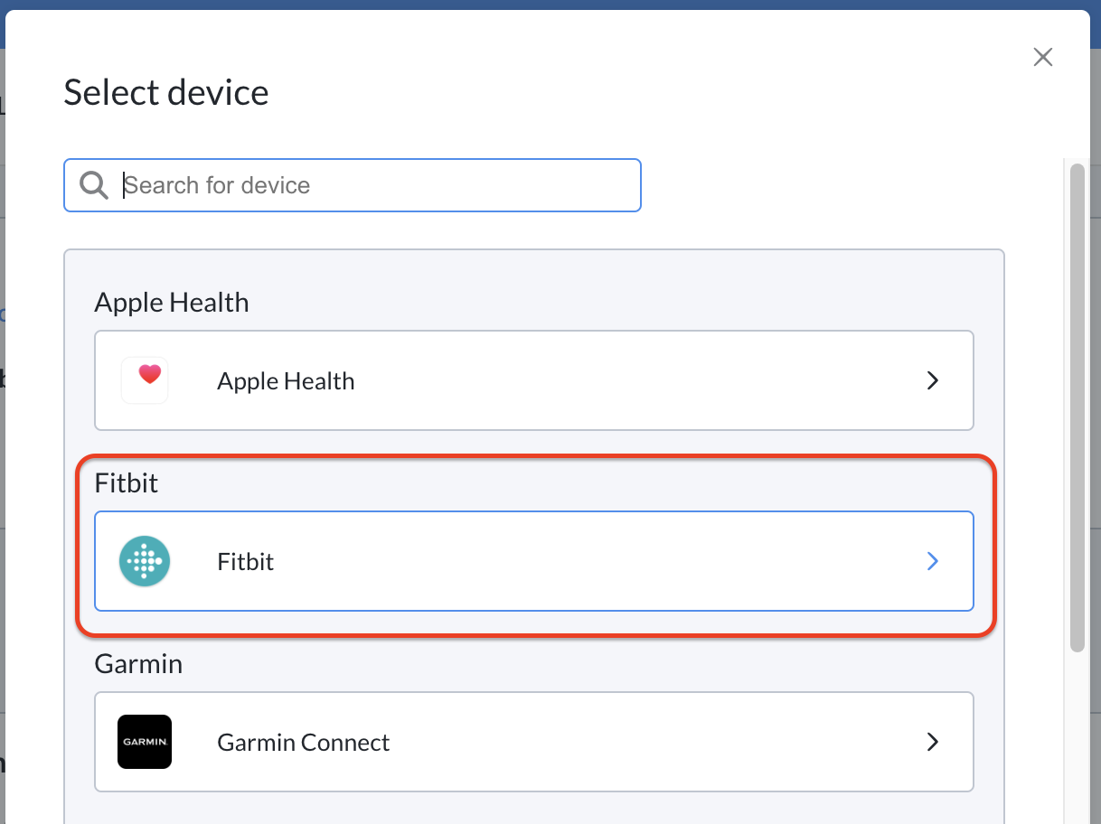
Task: Select the Apple Health device label
Action: (x=286, y=381)
